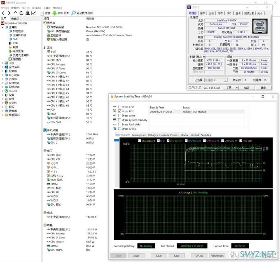Click the Windows logo operating system icon
This screenshot has height=262, width=280.
pyautogui.click(x=7, y=67)
